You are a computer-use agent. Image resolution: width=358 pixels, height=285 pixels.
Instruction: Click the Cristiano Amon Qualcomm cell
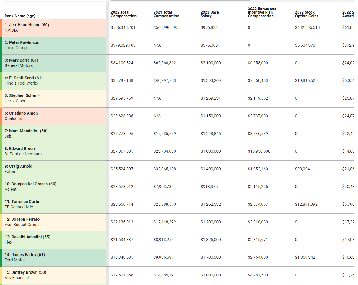pyautogui.click(x=54, y=116)
